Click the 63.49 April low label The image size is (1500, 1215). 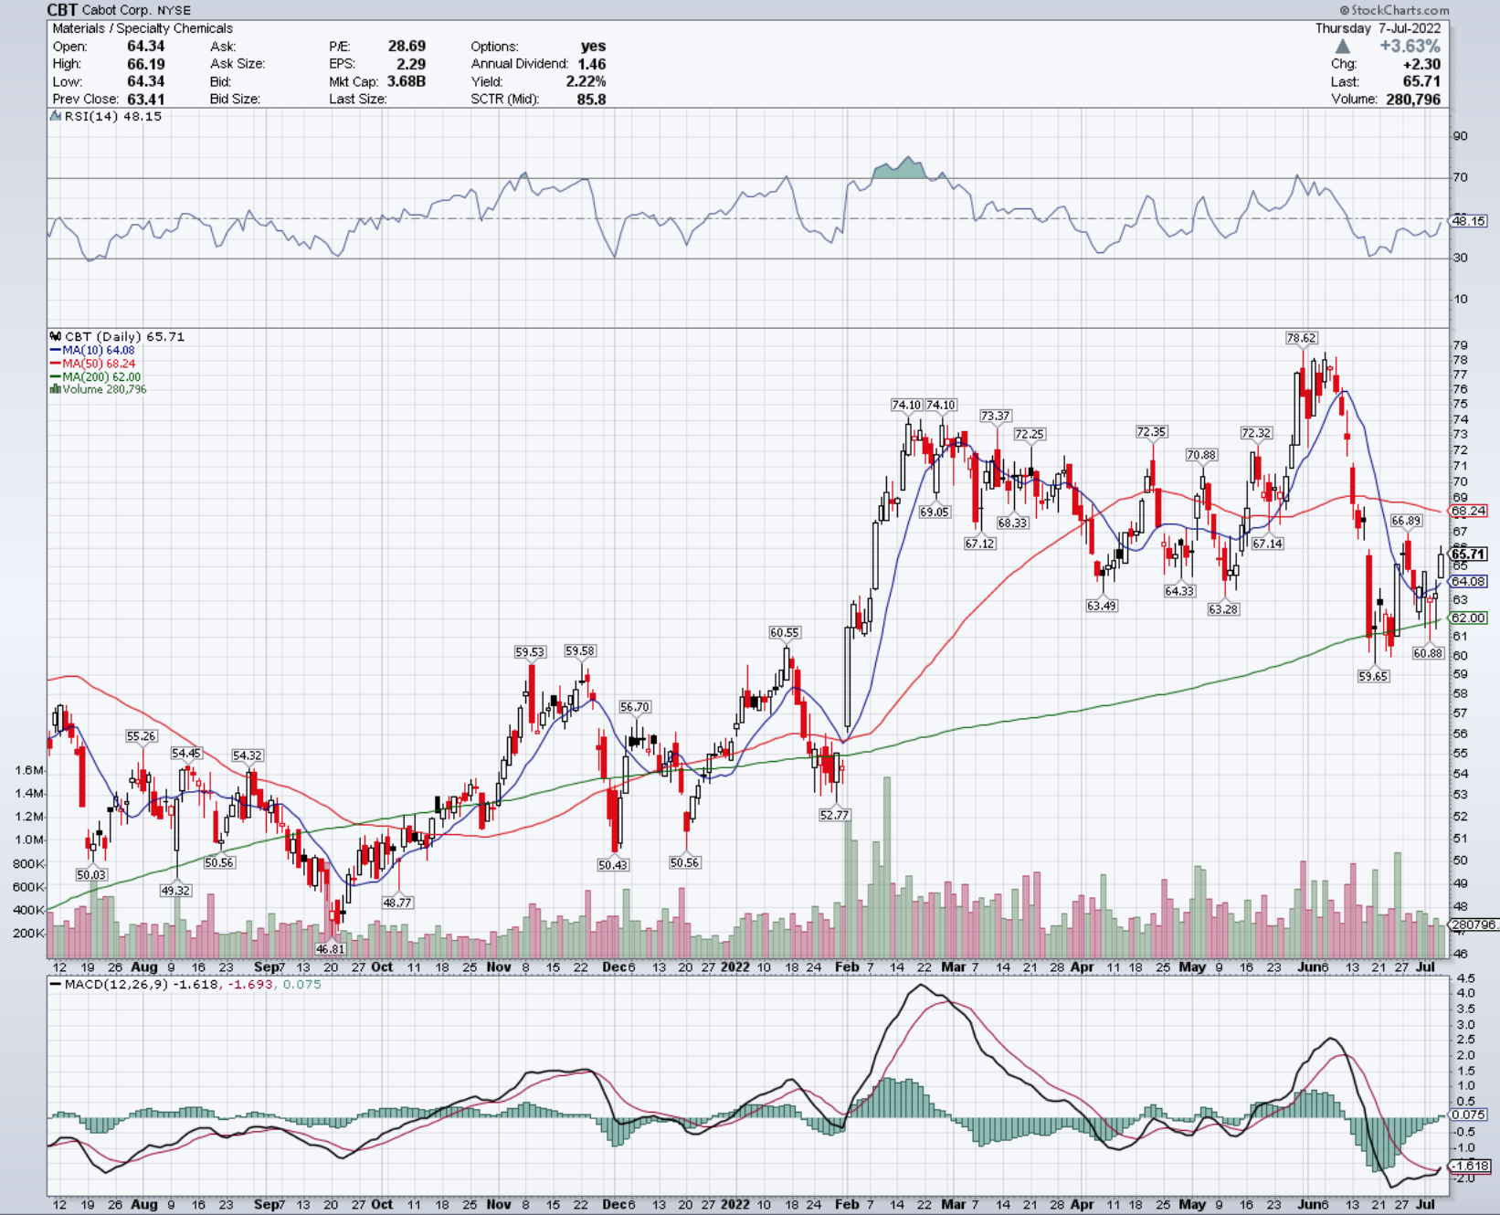click(1102, 606)
